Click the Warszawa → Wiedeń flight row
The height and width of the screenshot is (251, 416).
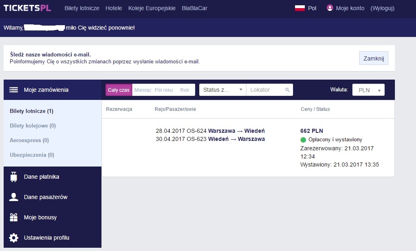(210, 131)
